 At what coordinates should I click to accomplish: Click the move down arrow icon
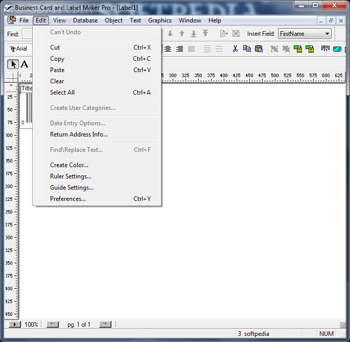(170, 34)
